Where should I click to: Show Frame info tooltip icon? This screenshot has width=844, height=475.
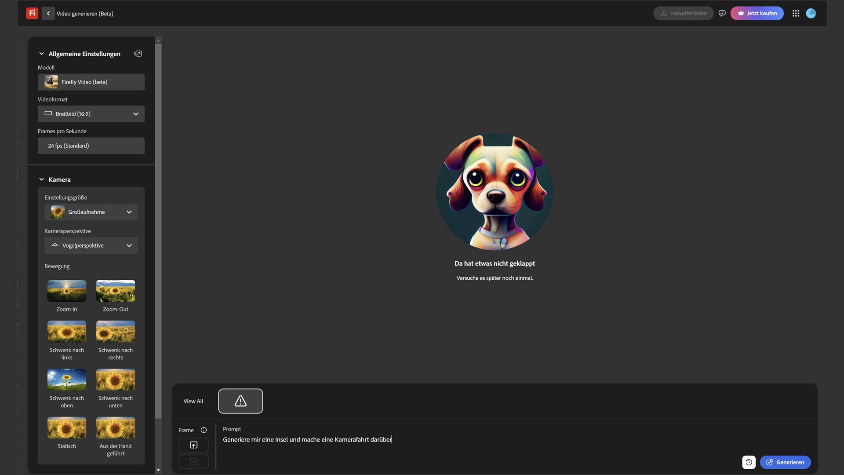coord(204,430)
